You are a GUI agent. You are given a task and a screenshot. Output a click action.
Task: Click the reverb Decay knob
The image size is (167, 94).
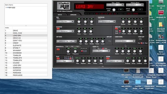(133, 61)
